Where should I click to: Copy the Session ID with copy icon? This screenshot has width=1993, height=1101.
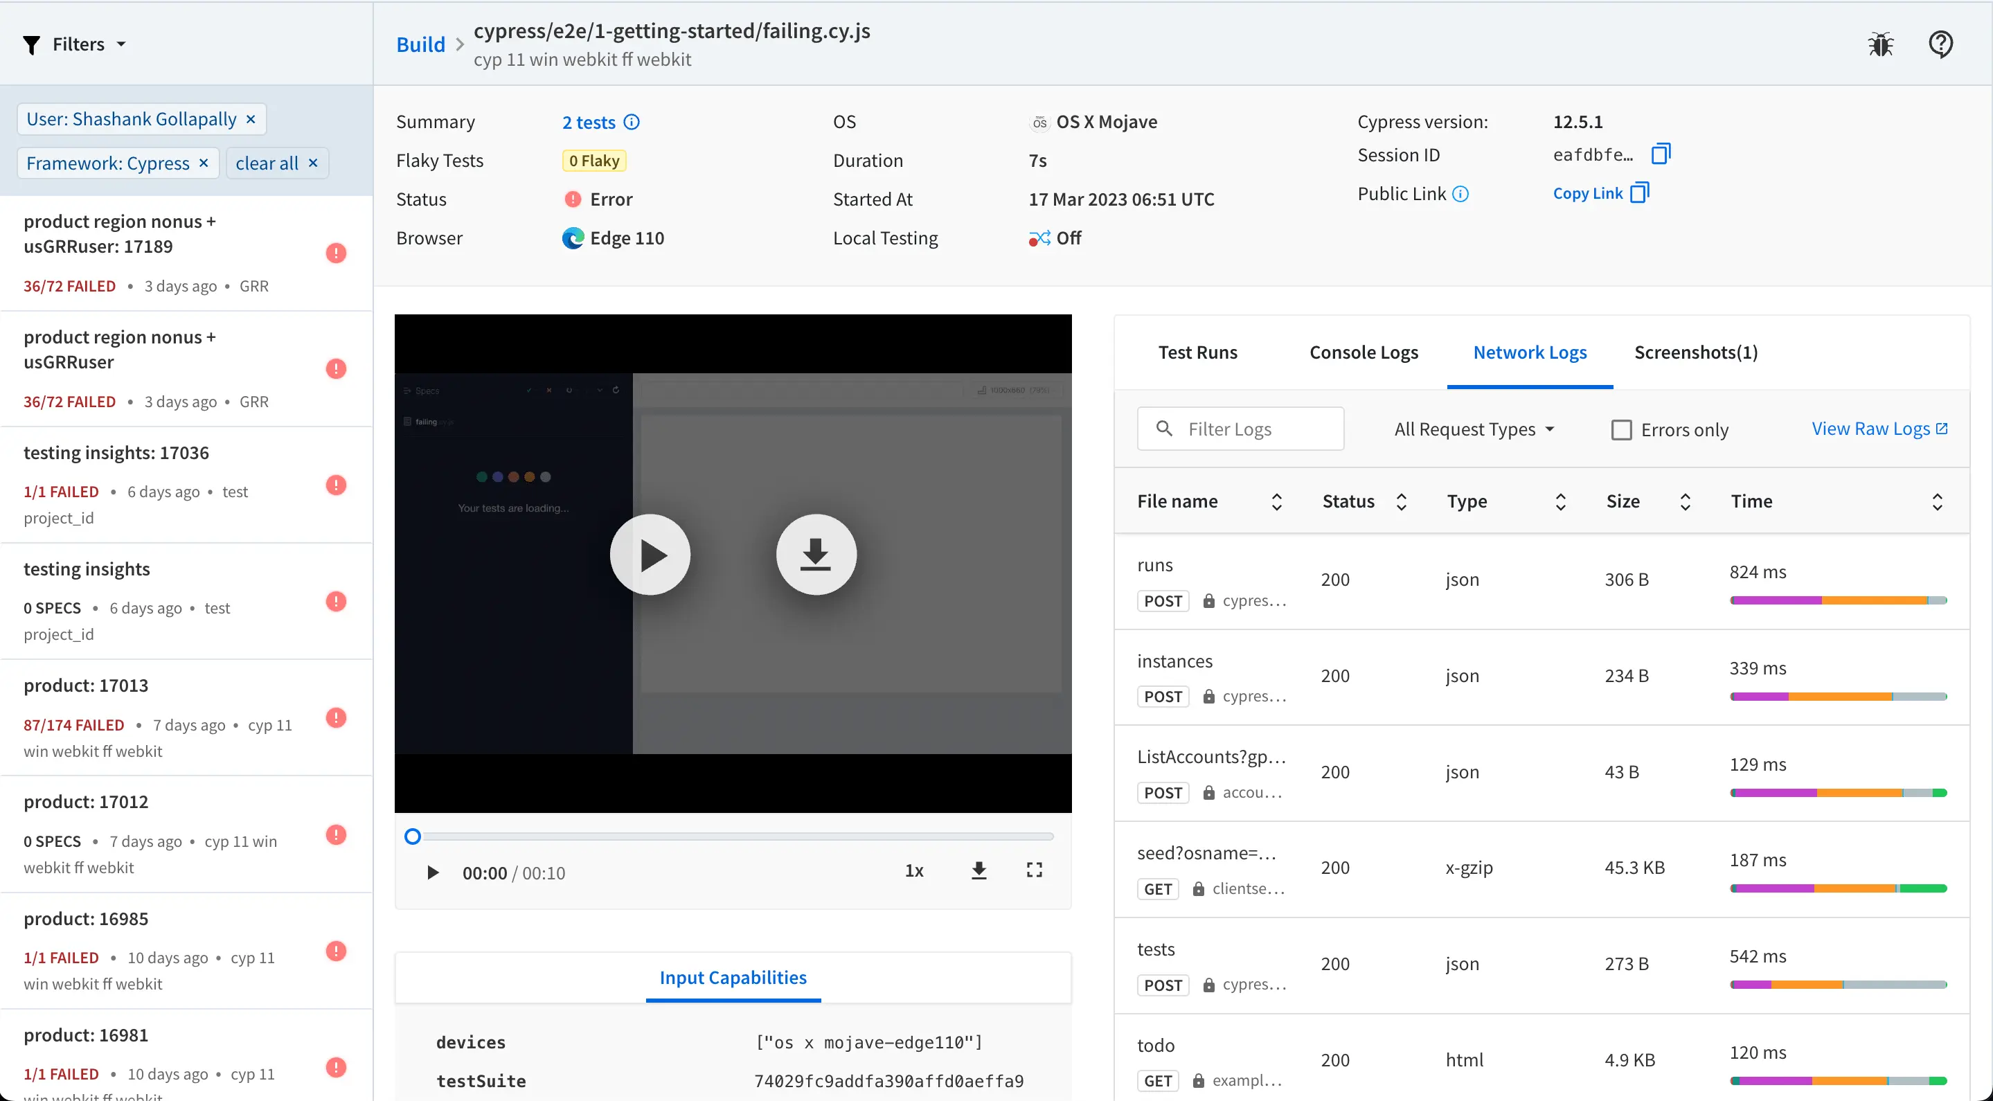pyautogui.click(x=1661, y=154)
